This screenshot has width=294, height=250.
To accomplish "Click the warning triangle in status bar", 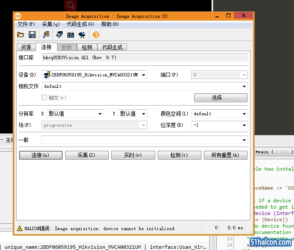I will (x=19, y=228).
